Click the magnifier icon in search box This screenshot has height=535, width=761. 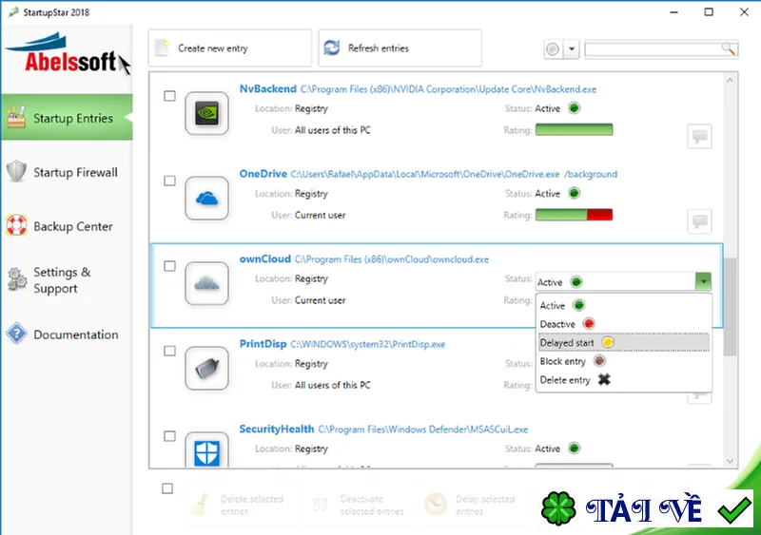point(728,48)
